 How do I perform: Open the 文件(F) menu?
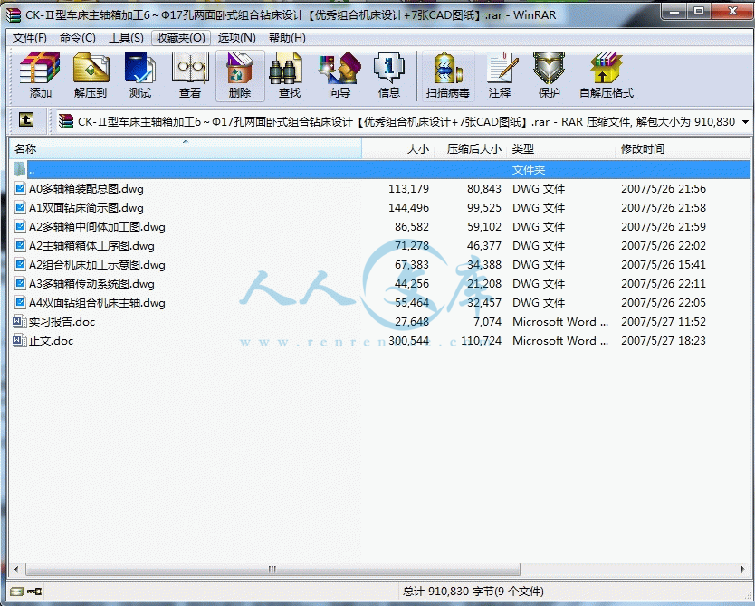pos(29,37)
